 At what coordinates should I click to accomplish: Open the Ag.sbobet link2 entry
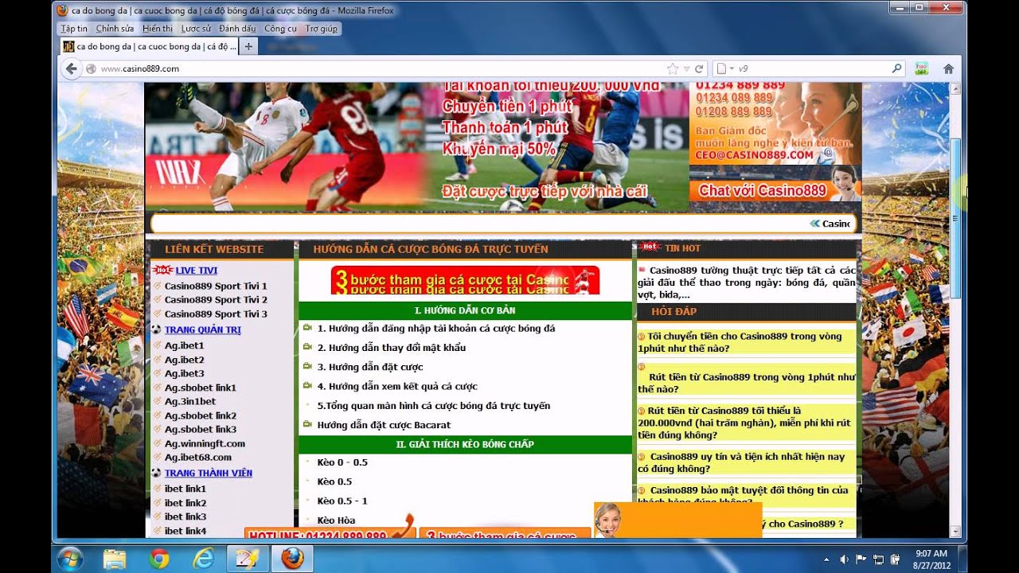(x=201, y=415)
